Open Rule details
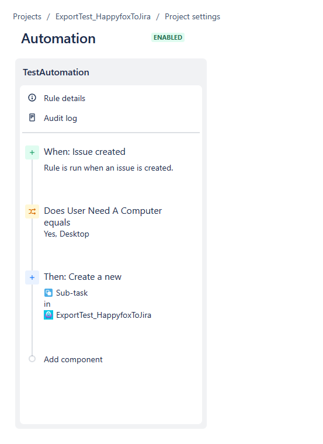The height and width of the screenshot is (444, 323). (x=65, y=98)
